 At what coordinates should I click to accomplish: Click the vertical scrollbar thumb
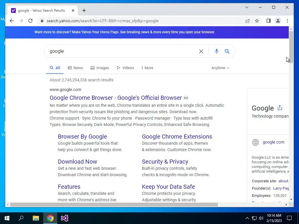pyautogui.click(x=291, y=47)
